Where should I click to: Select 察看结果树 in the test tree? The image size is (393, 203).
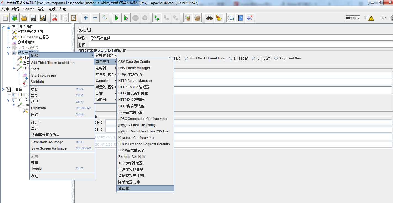(26, 42)
